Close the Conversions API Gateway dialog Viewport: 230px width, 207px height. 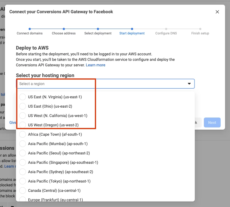[217, 12]
